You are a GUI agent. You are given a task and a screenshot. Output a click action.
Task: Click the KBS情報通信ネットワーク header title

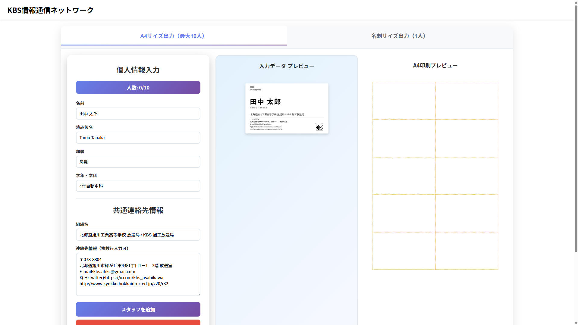tap(50, 10)
